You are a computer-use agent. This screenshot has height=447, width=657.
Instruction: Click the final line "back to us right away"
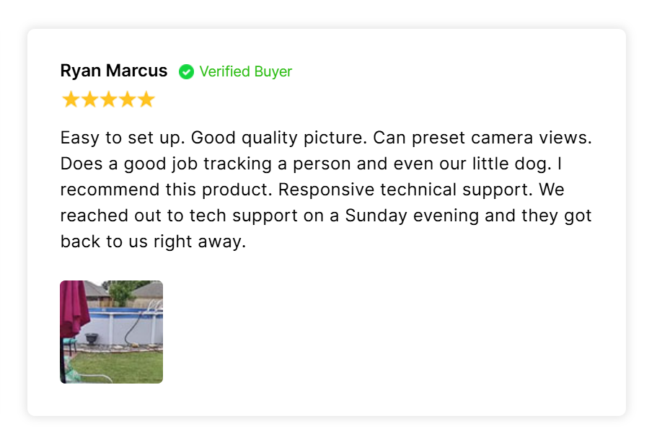point(153,242)
